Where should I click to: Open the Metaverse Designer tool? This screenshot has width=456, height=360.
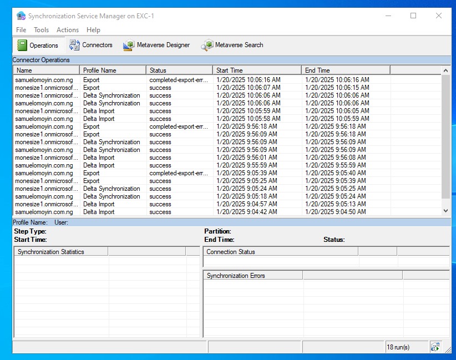[156, 45]
